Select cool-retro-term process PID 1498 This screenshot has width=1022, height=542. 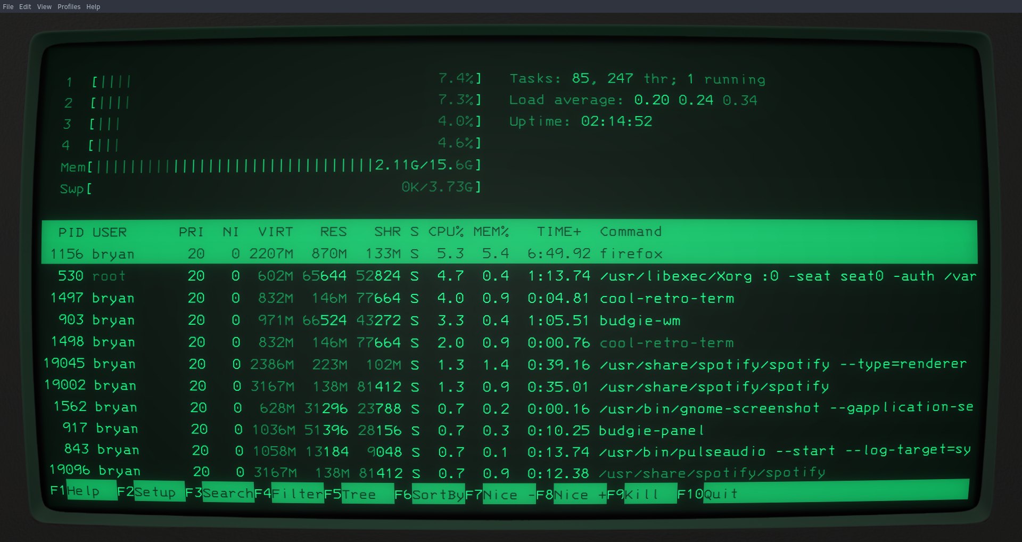(509, 342)
